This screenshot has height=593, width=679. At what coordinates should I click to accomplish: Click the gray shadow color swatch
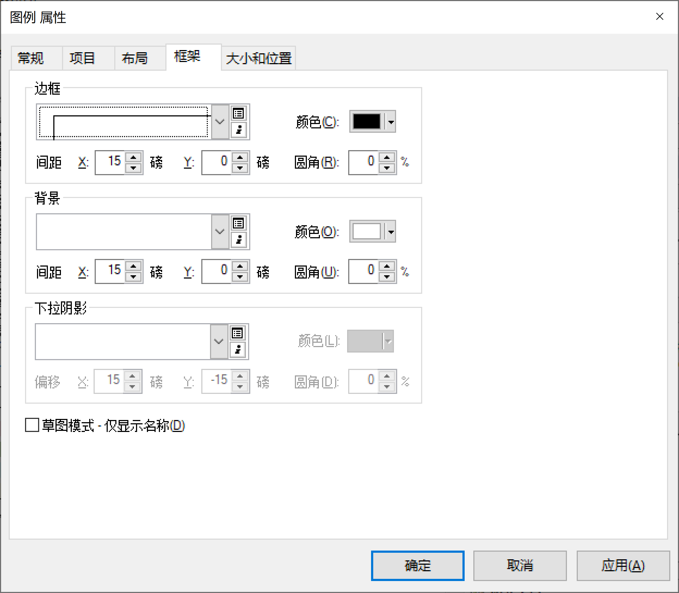tap(365, 341)
